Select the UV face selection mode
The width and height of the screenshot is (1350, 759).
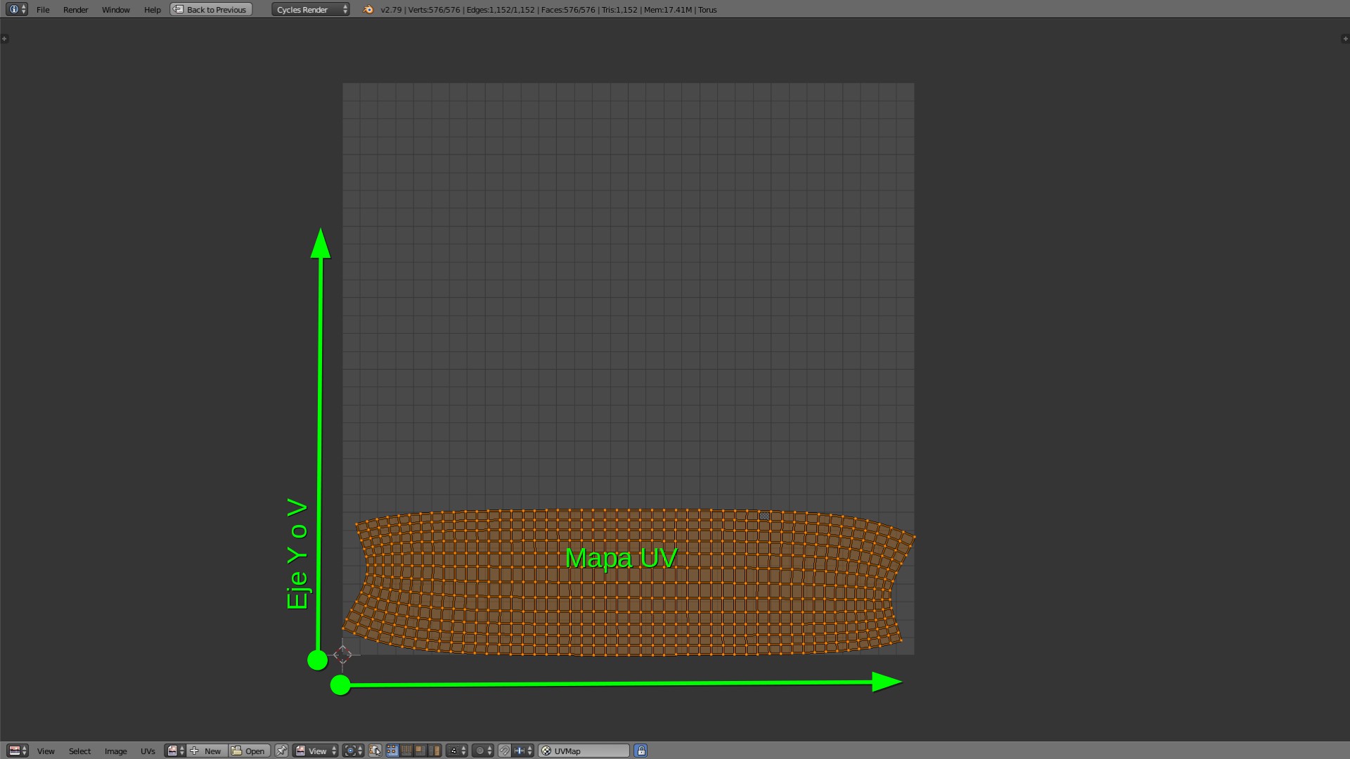pyautogui.click(x=420, y=751)
